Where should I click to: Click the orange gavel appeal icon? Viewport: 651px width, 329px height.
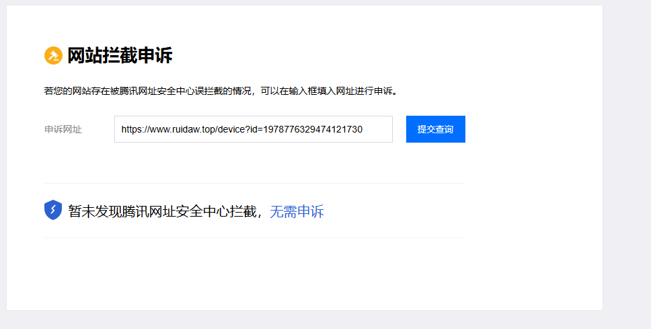(53, 56)
